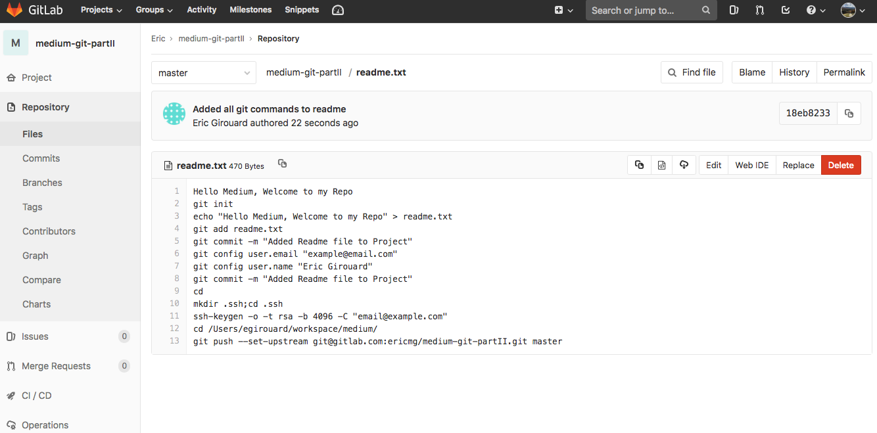This screenshot has width=877, height=433.
Task: Open the new item plus menu
Action: click(563, 10)
